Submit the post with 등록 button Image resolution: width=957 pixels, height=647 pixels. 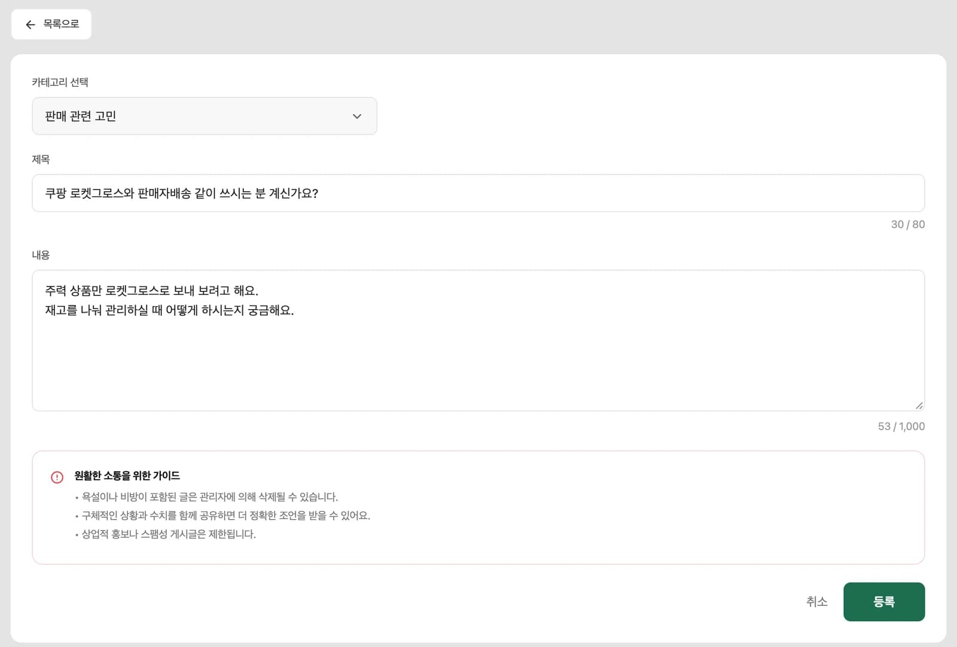pos(884,602)
